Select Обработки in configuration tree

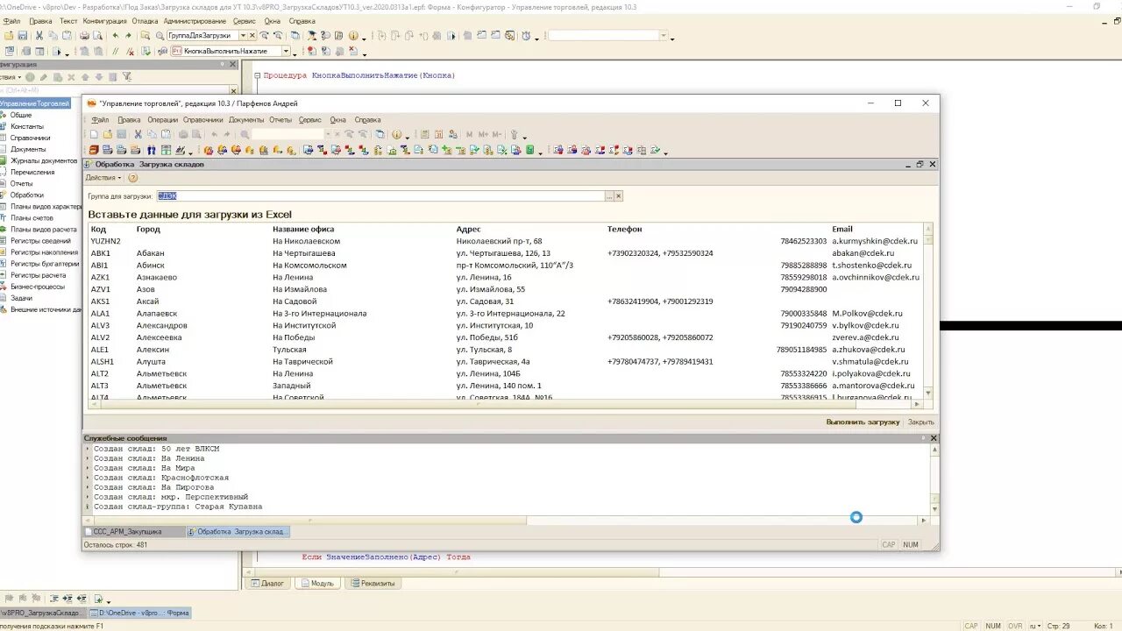26,195
